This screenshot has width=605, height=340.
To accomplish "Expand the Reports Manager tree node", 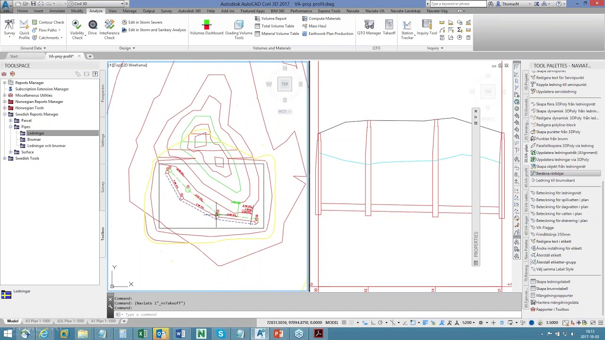I will [x=4, y=83].
